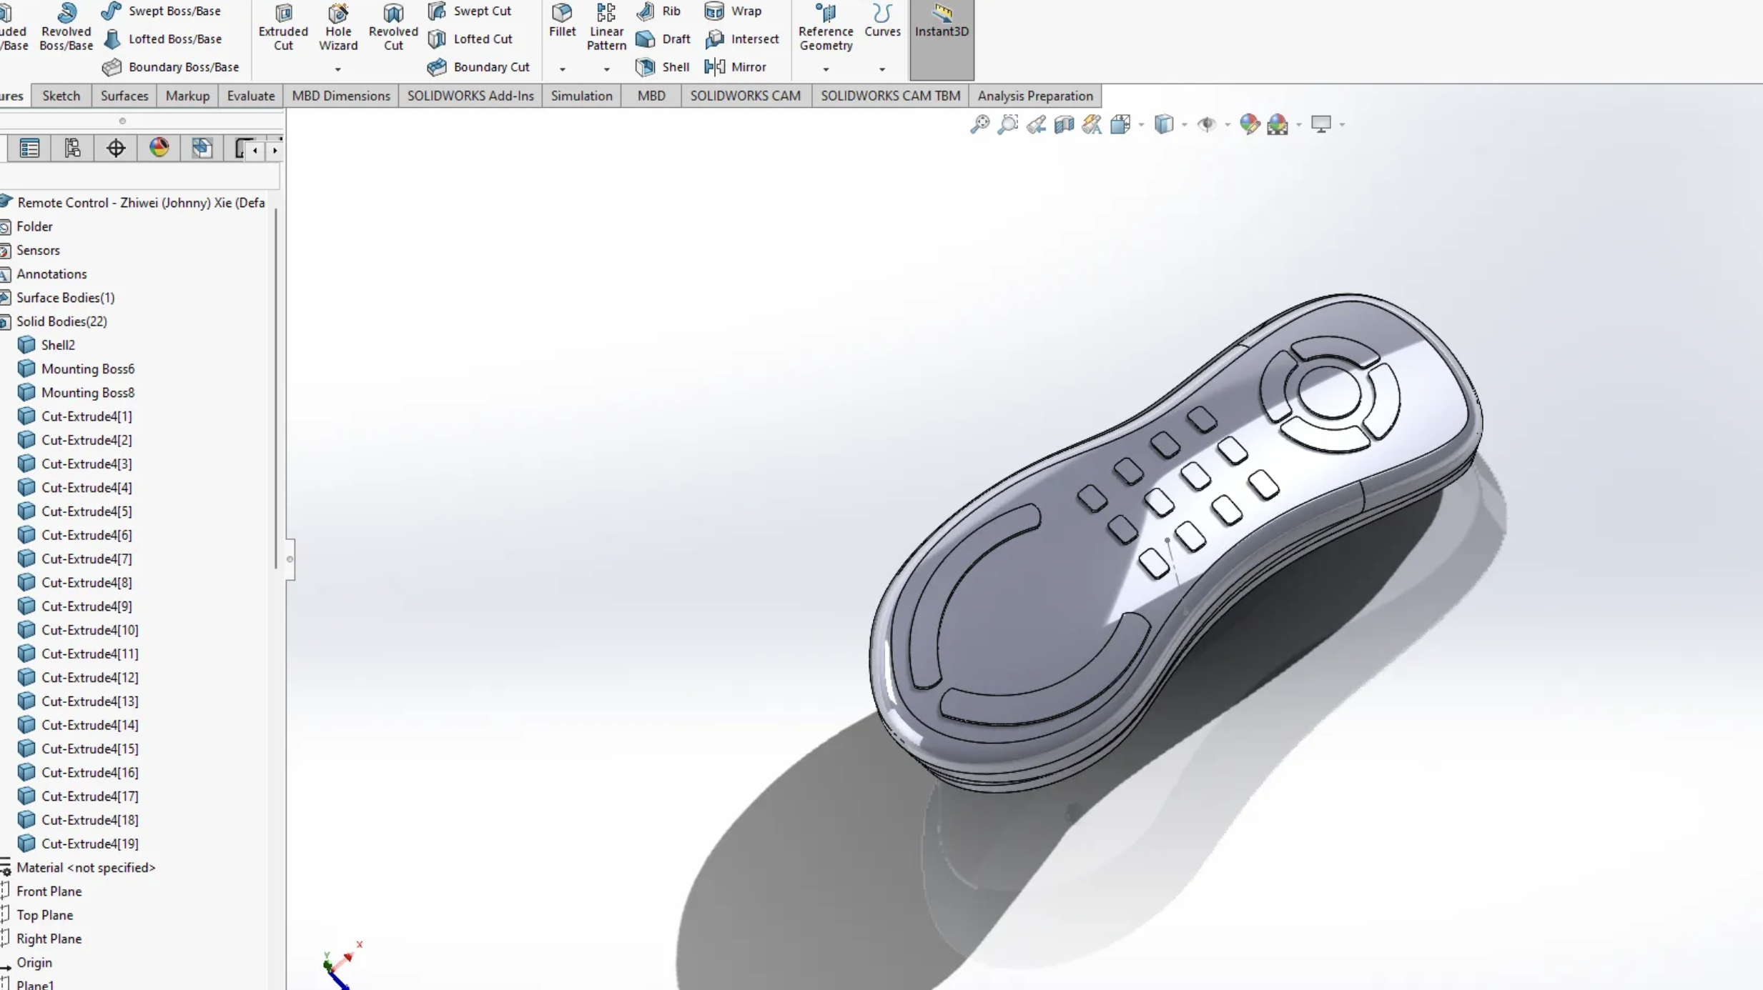The width and height of the screenshot is (1763, 990).
Task: Click the panel collapse handle
Action: point(290,559)
